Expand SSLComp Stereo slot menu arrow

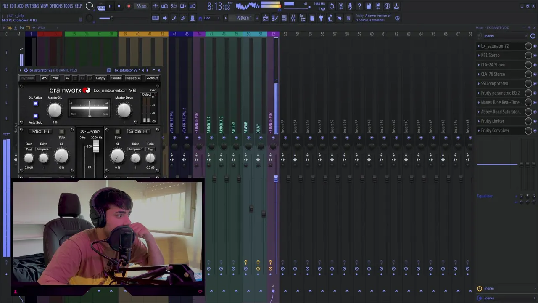(x=479, y=83)
